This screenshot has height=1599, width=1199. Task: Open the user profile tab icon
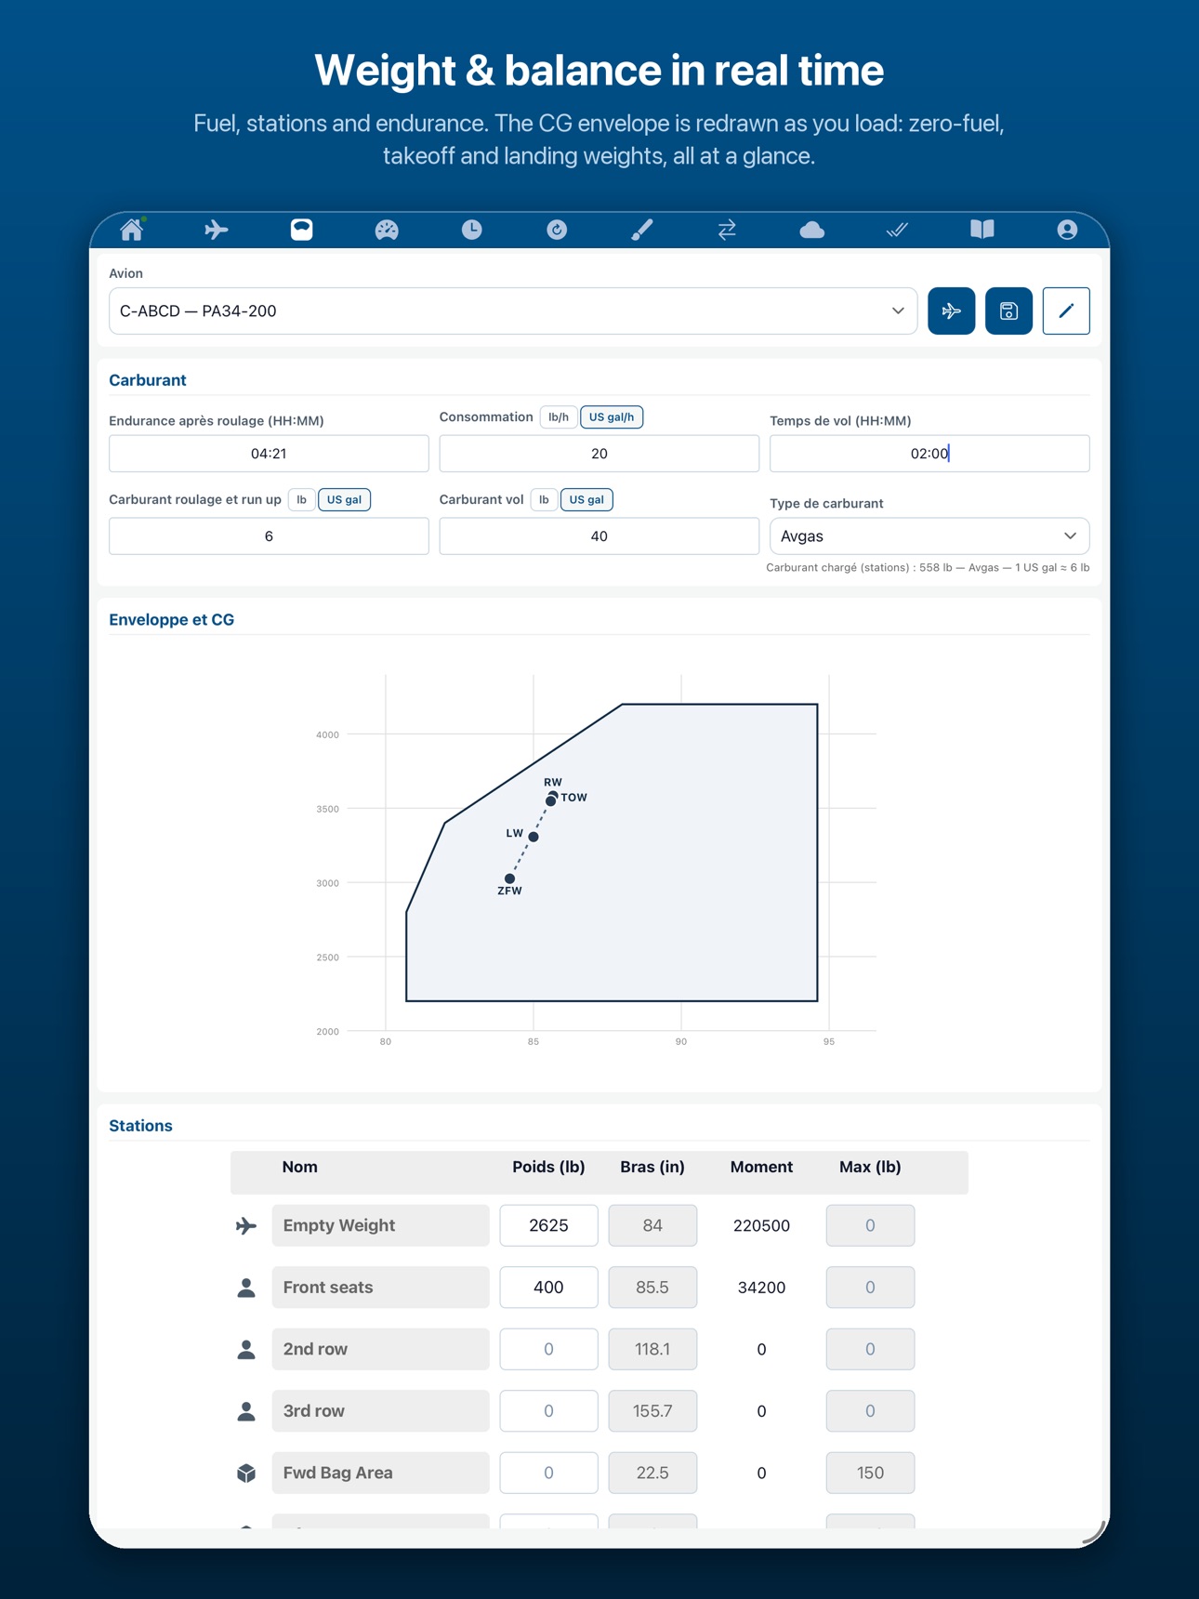pyautogui.click(x=1067, y=230)
